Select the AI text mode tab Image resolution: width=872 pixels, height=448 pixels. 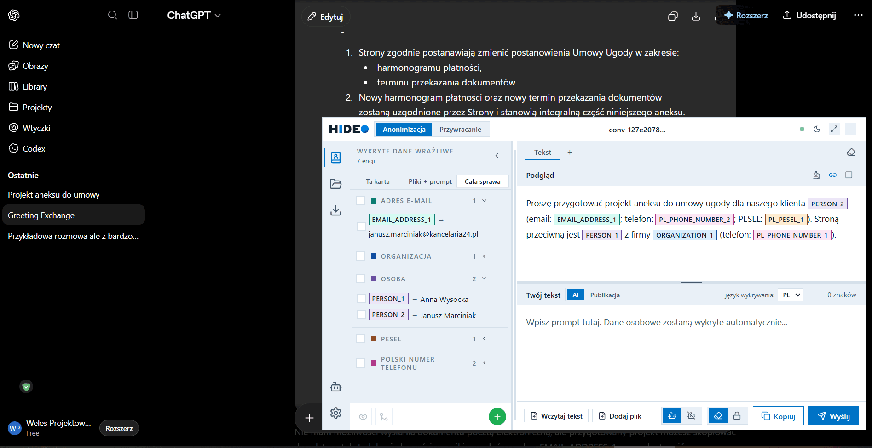tap(575, 295)
